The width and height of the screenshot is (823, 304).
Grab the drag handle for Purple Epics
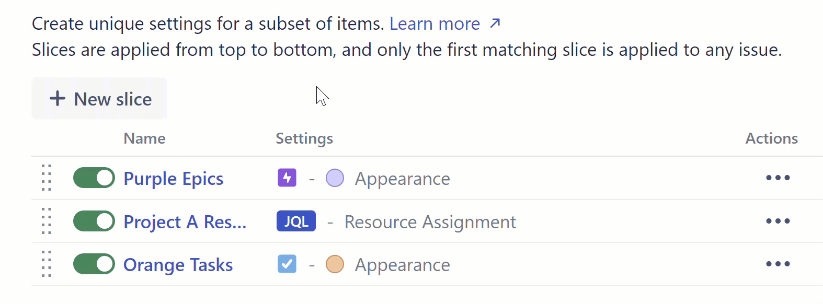tap(47, 178)
